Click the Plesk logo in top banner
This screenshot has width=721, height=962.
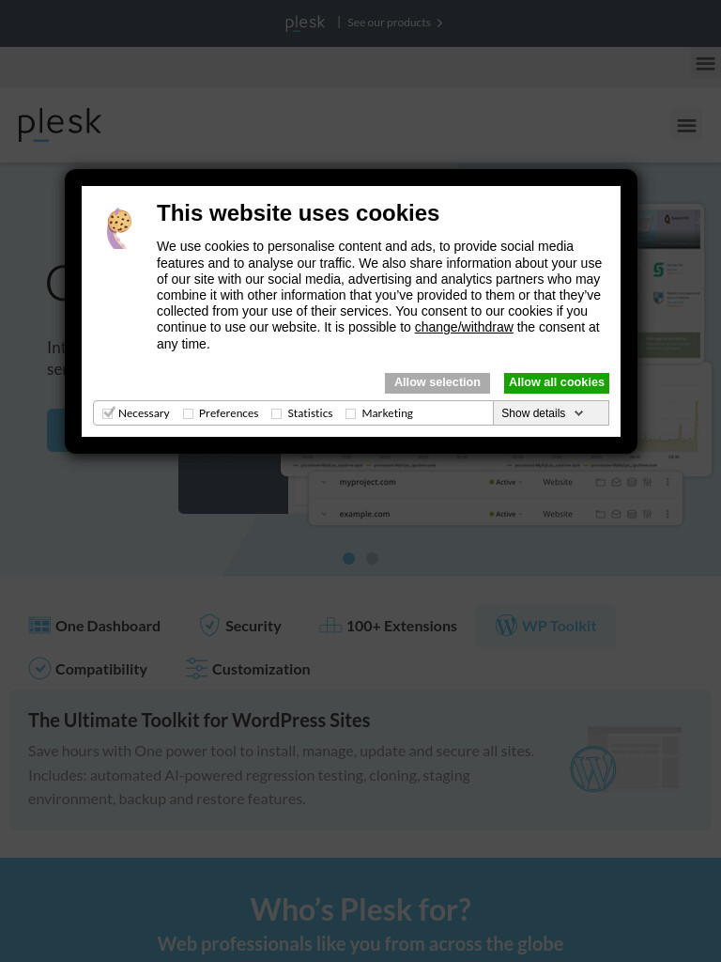305,23
